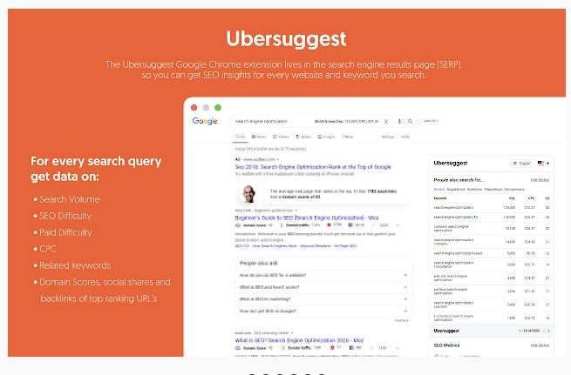This screenshot has width=571, height=375.
Task: Open Google search Settings
Action: tap(388, 137)
